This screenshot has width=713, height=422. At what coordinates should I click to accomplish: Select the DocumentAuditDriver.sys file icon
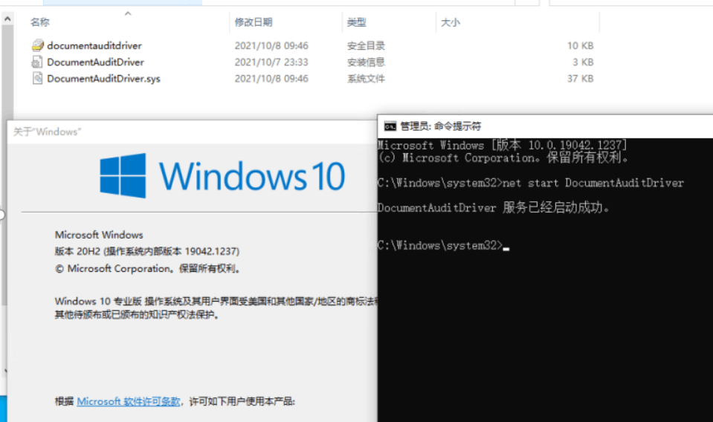(37, 78)
